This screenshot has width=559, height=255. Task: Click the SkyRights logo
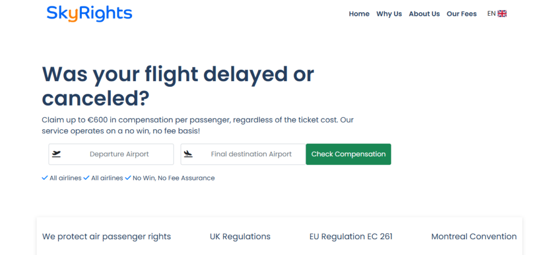[90, 13]
